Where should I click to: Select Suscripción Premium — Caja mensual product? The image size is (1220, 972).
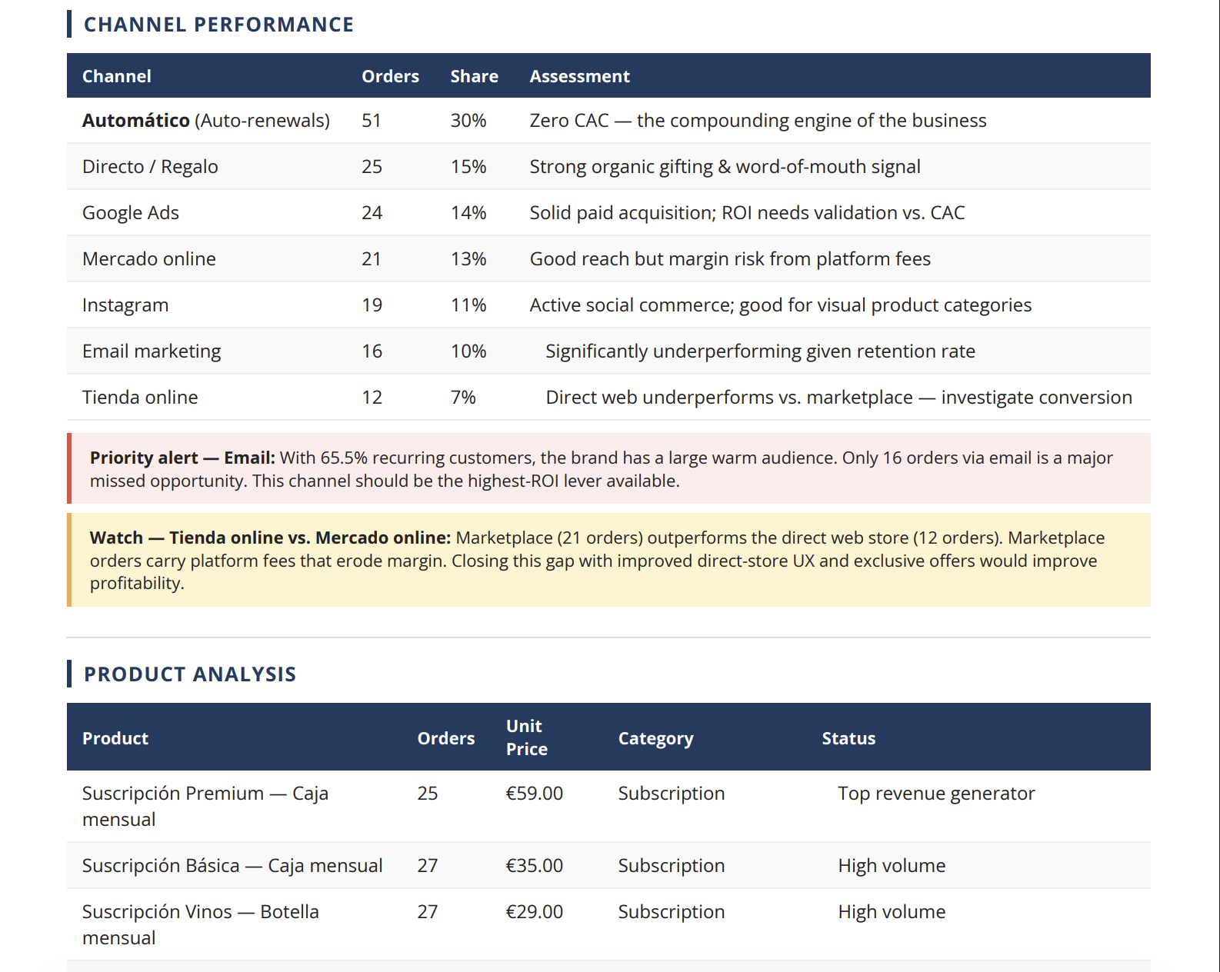pos(205,806)
